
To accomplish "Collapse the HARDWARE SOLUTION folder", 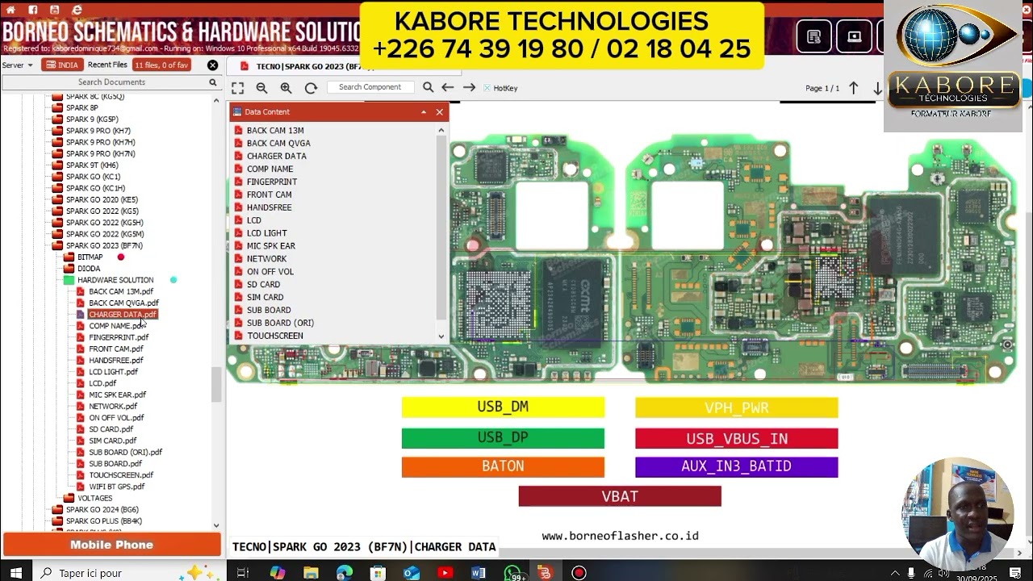I will pyautogui.click(x=115, y=280).
